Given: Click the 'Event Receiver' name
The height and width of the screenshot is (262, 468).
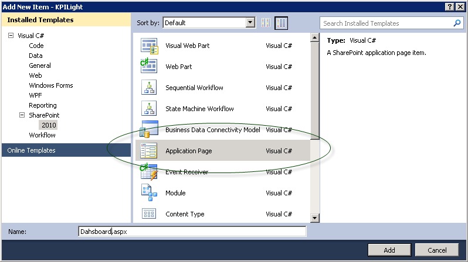Looking at the screenshot, I should pos(187,172).
